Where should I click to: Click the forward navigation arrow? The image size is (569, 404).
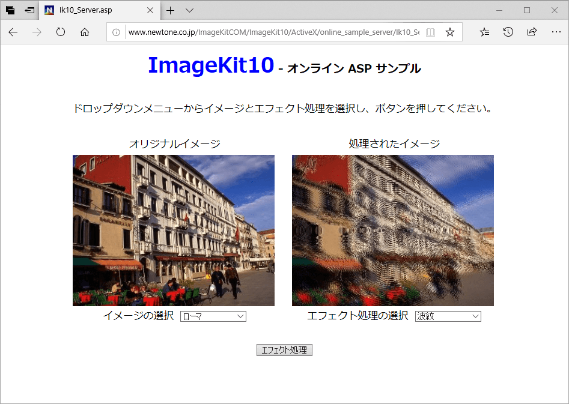click(x=37, y=32)
